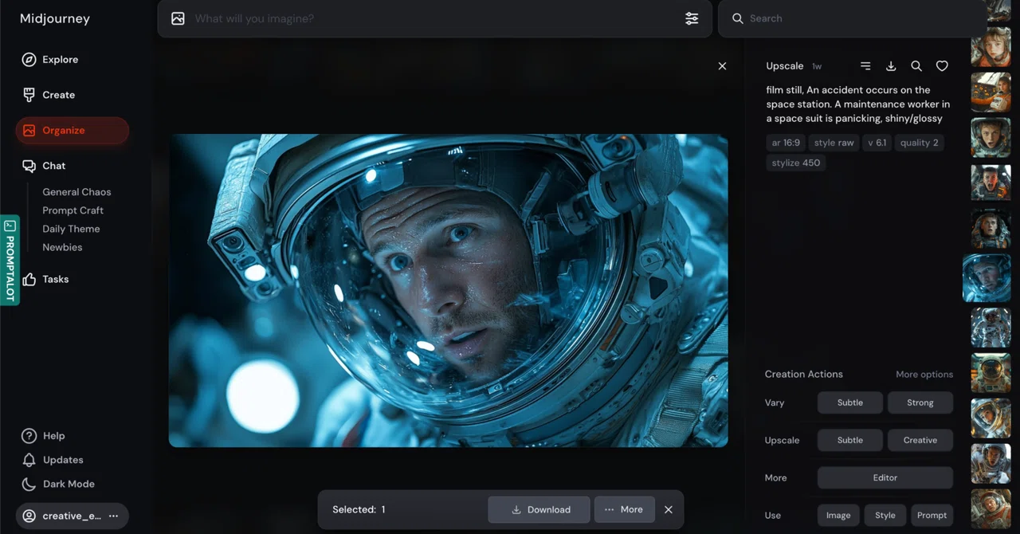1020x534 pixels.
Task: Click the Vary Strong button
Action: tap(920, 402)
